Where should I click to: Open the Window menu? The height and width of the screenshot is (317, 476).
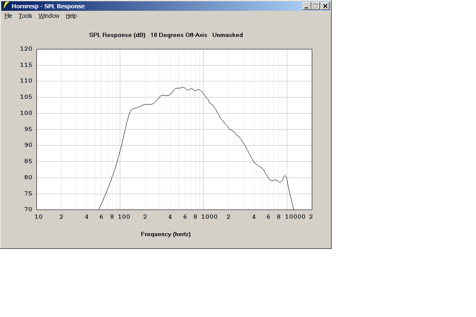pyautogui.click(x=49, y=16)
